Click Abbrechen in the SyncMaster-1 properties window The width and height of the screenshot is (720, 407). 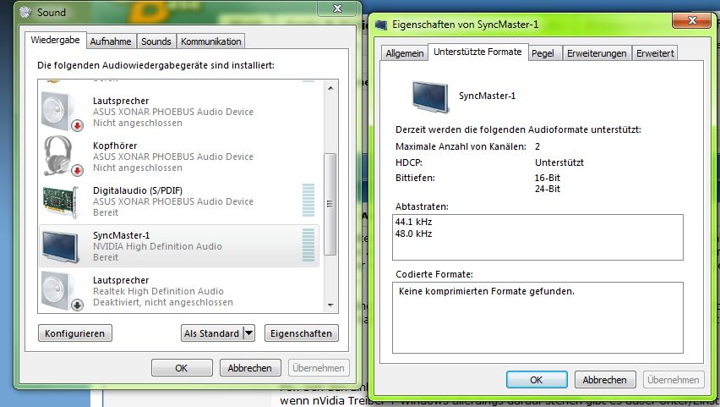[605, 380]
